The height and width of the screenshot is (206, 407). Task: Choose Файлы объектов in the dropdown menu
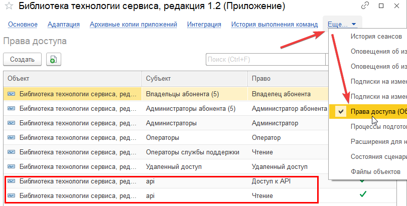(375, 172)
